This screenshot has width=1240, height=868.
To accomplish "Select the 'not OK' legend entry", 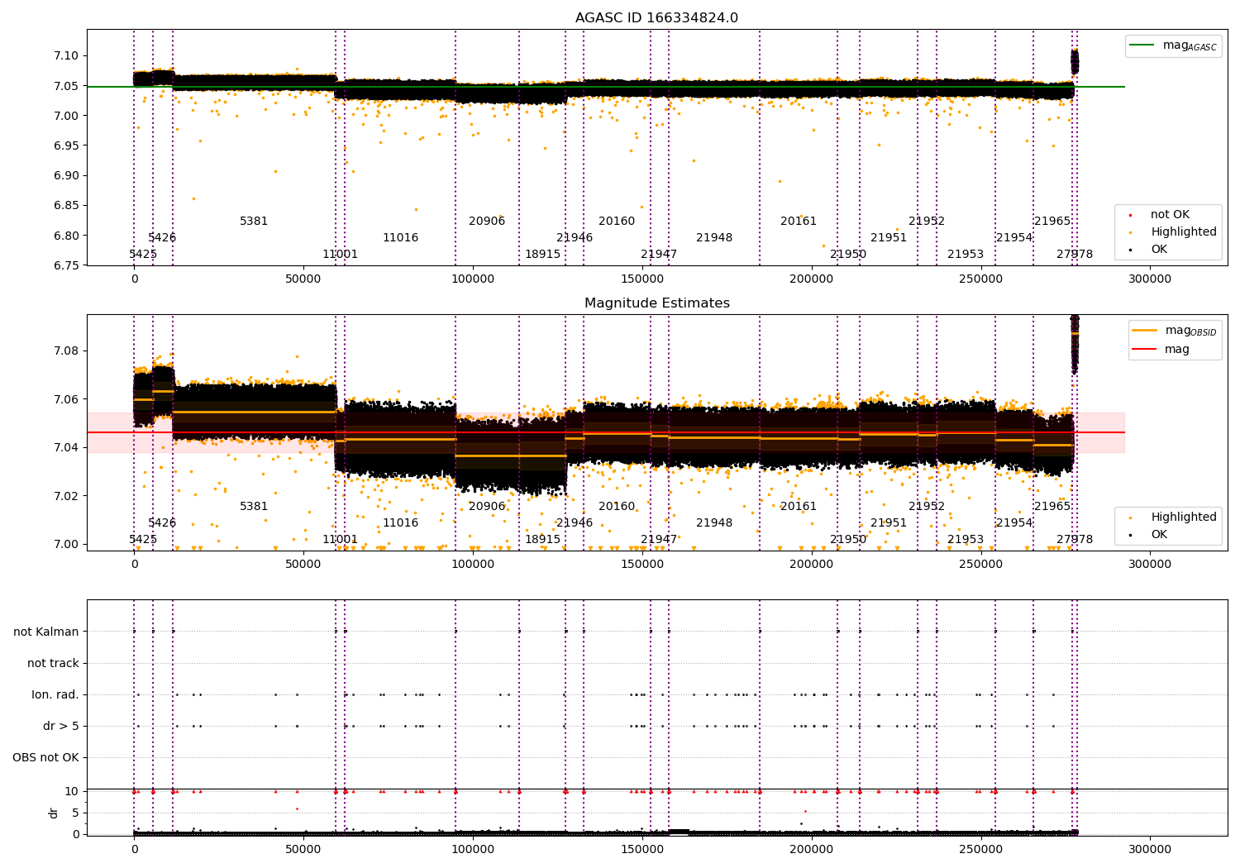I will [x=1171, y=215].
